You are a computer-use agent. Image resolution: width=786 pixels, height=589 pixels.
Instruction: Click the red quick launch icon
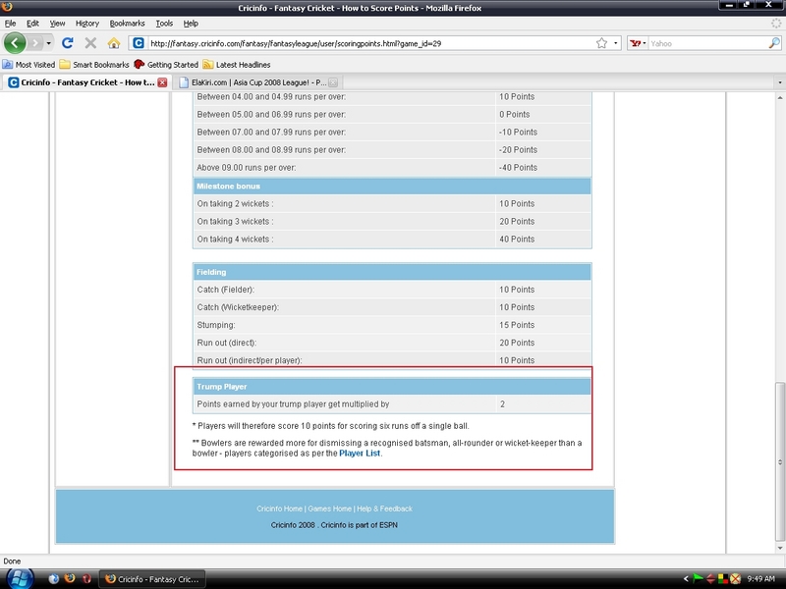86,579
